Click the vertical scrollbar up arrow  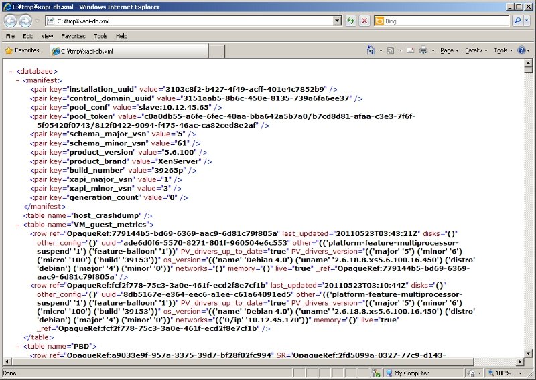pyautogui.click(x=528, y=63)
